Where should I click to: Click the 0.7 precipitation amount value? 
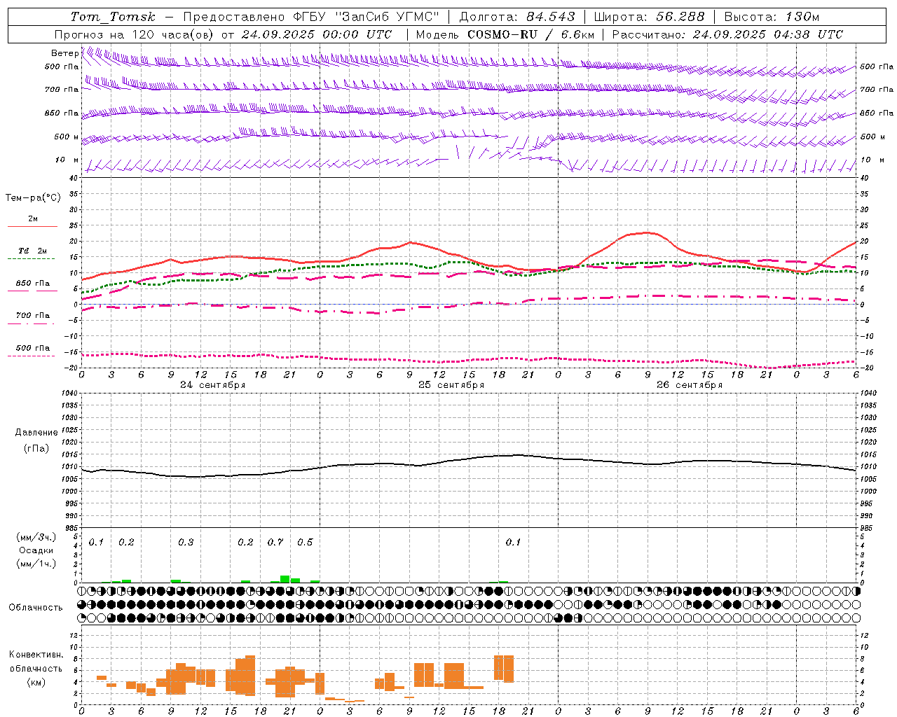point(275,542)
